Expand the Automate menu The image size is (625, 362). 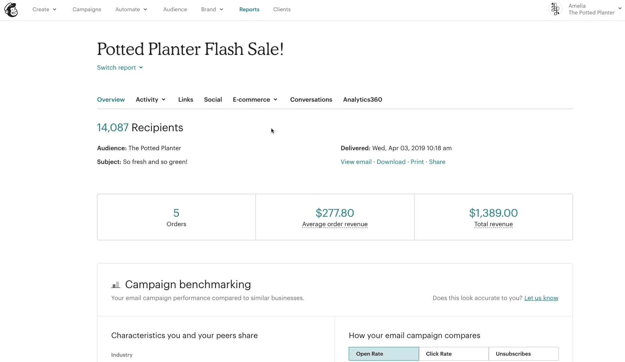coord(131,9)
